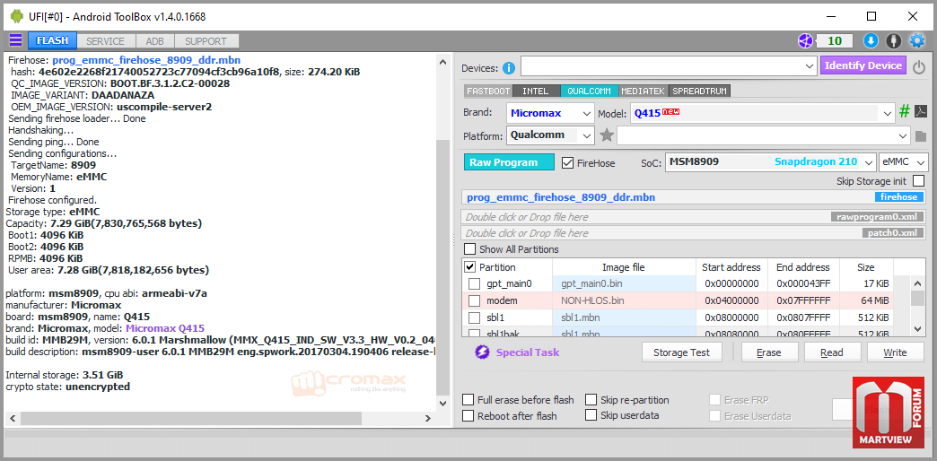The width and height of the screenshot is (937, 461).
Task: Open the Platform dropdown showing Qualcomm
Action: tap(587, 135)
